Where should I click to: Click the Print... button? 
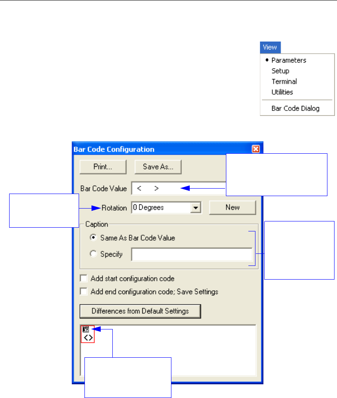pos(103,167)
